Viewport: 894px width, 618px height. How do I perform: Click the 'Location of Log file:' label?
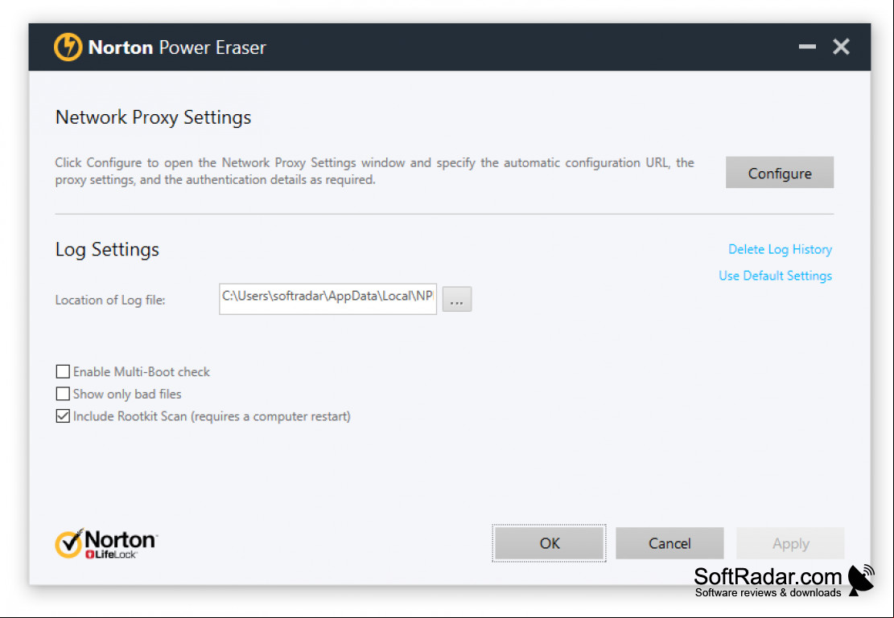tap(110, 301)
